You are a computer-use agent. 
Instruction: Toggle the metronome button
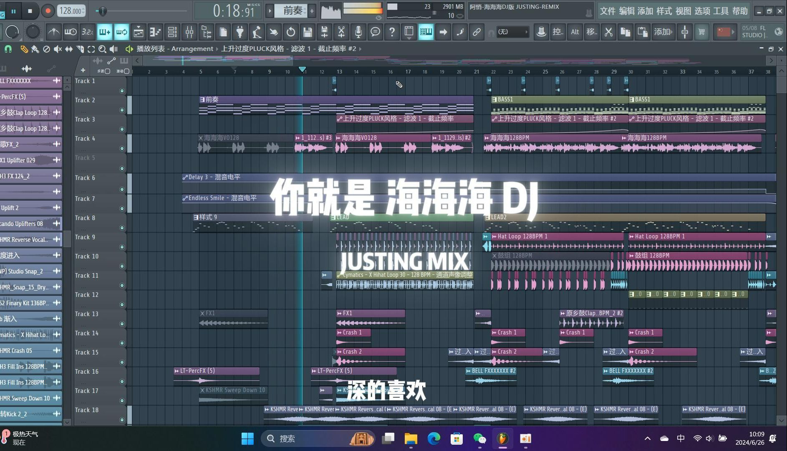coord(54,32)
